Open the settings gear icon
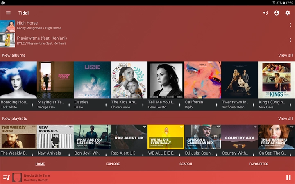This screenshot has width=295, height=184. 288,13
